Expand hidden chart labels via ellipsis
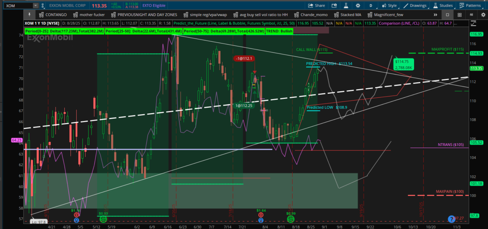The width and height of the screenshot is (488, 229). pos(455,23)
